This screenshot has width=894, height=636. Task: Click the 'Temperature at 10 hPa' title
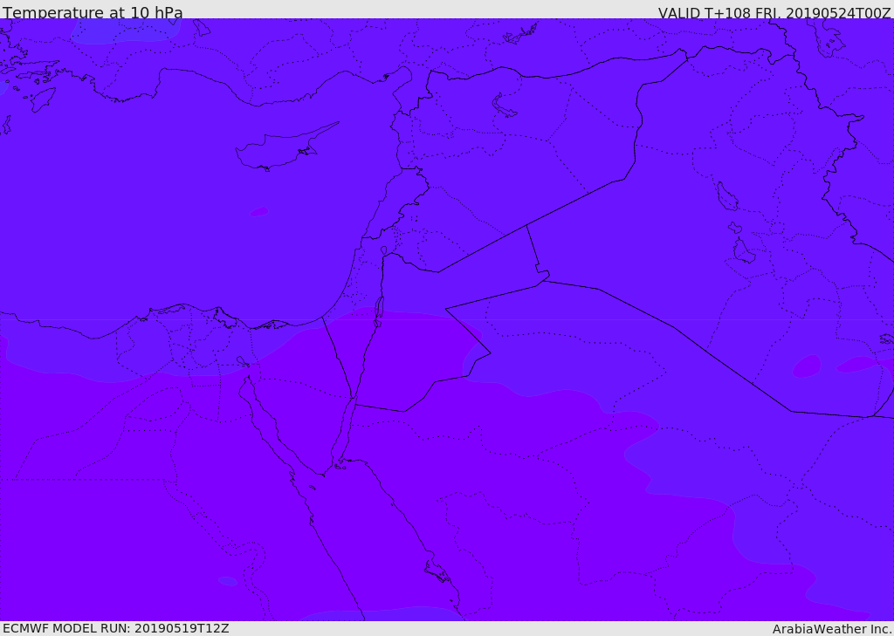pyautogui.click(x=93, y=12)
